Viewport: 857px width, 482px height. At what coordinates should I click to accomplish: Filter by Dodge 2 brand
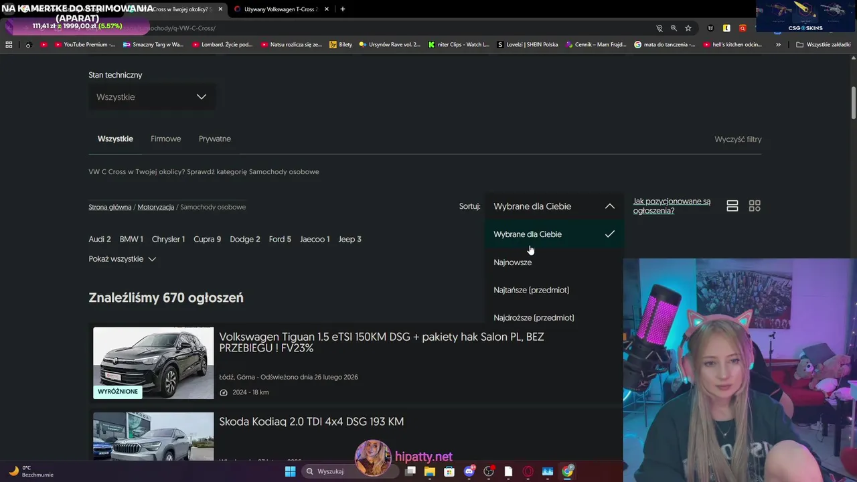(245, 239)
